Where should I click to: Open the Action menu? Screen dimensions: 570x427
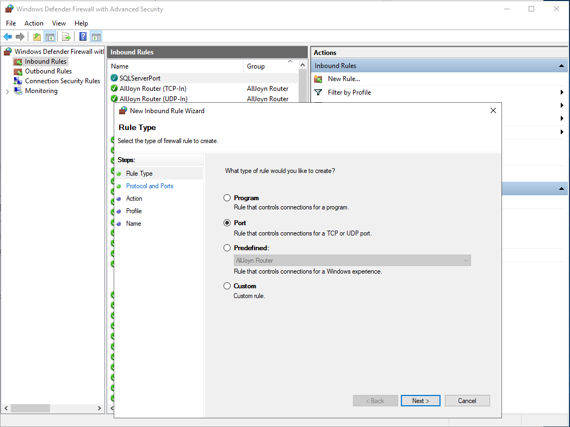(34, 23)
